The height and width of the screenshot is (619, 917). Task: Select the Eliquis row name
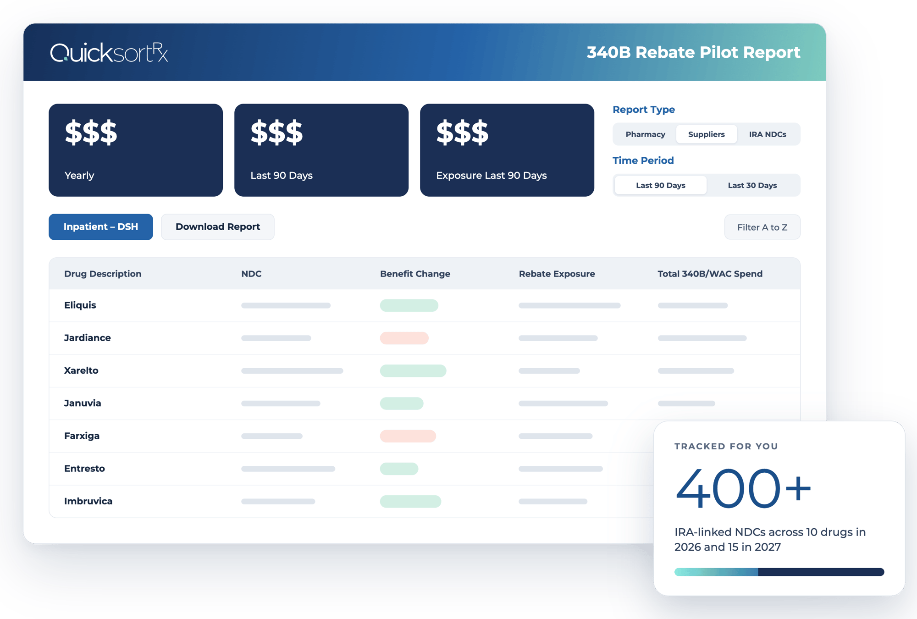tap(80, 305)
